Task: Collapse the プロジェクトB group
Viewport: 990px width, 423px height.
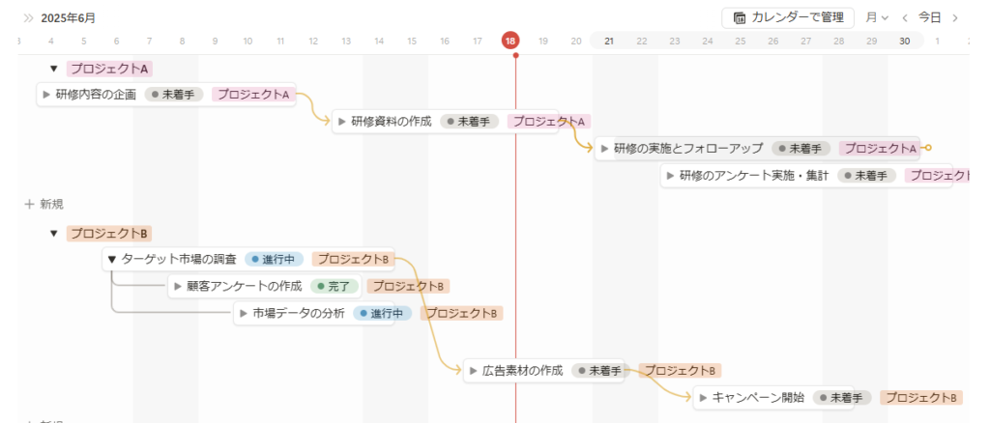Action: pyautogui.click(x=54, y=234)
